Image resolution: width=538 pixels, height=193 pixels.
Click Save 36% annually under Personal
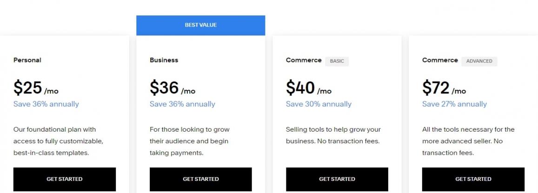pos(46,104)
